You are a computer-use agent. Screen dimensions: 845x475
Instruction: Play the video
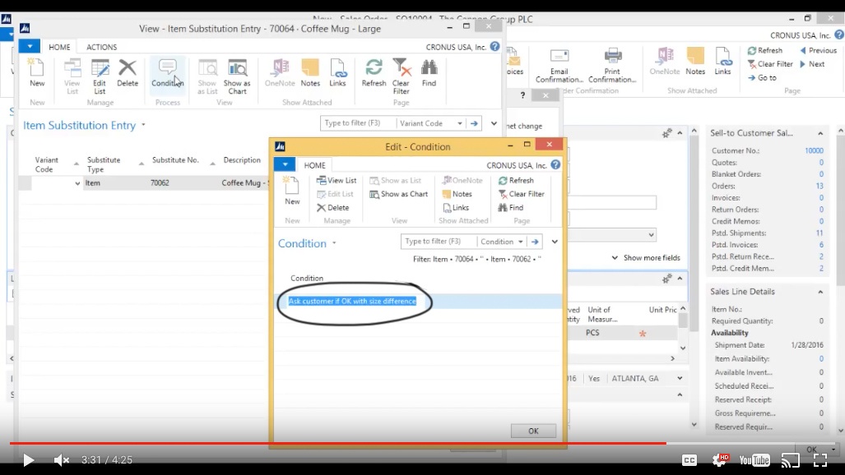click(x=29, y=460)
